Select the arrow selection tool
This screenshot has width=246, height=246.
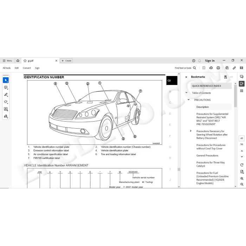click(6, 80)
